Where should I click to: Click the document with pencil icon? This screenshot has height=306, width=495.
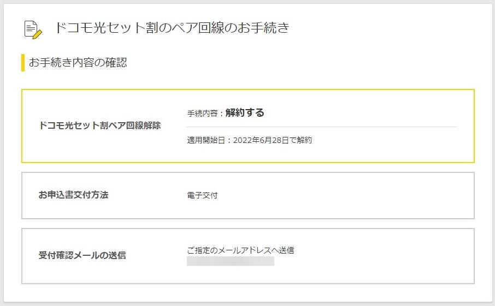coord(33,29)
